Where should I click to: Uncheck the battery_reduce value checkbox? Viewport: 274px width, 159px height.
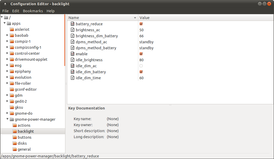point(141,24)
